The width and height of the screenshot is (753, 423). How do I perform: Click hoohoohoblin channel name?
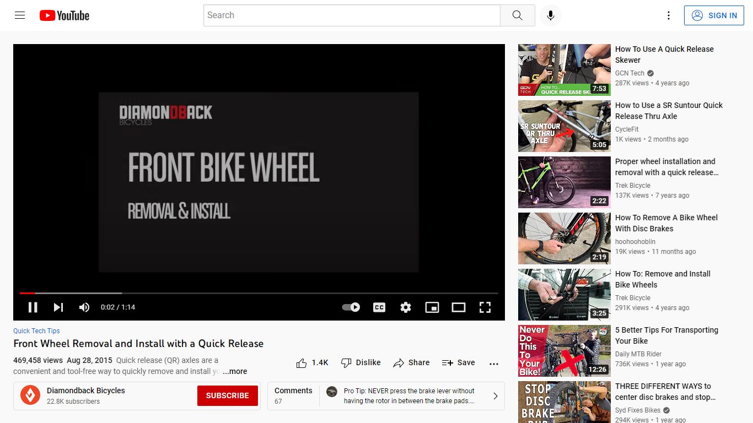coord(635,242)
